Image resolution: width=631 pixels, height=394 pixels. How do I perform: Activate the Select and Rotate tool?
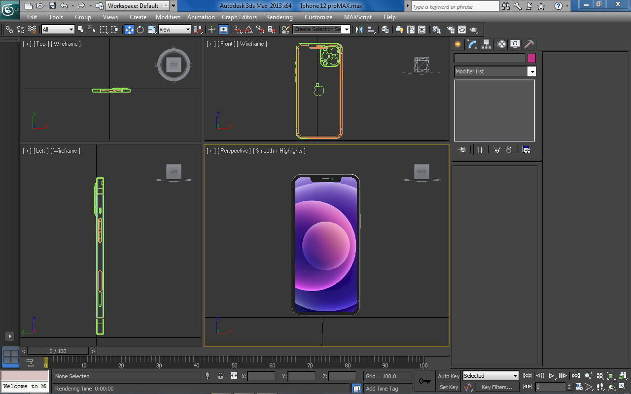[x=140, y=30]
